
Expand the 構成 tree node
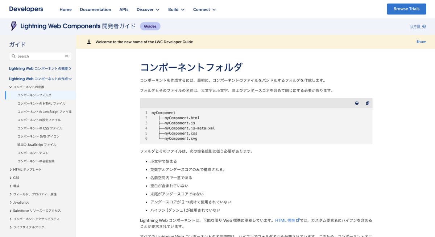tap(11, 186)
